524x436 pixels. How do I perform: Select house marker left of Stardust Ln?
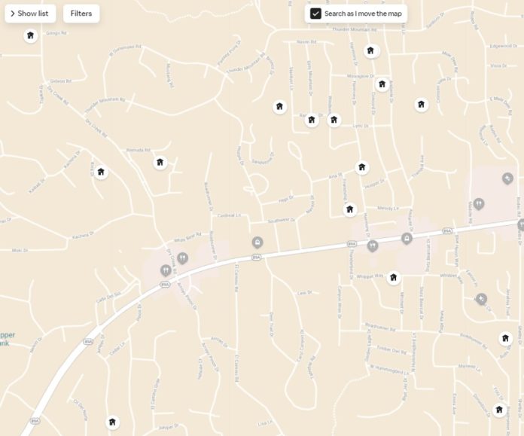279,107
